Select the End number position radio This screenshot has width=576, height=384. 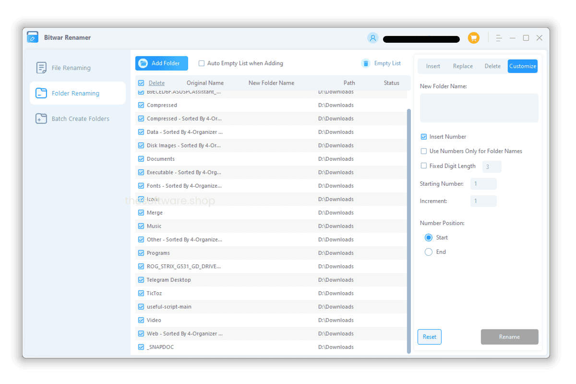(429, 252)
